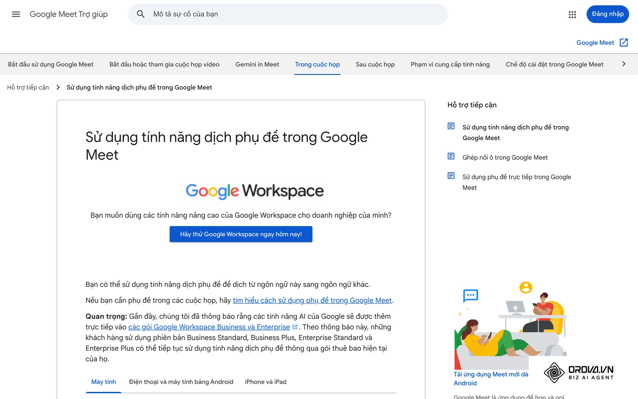This screenshot has width=638, height=399.
Task: Click the breadcrumb chevron separator
Action: [58, 87]
